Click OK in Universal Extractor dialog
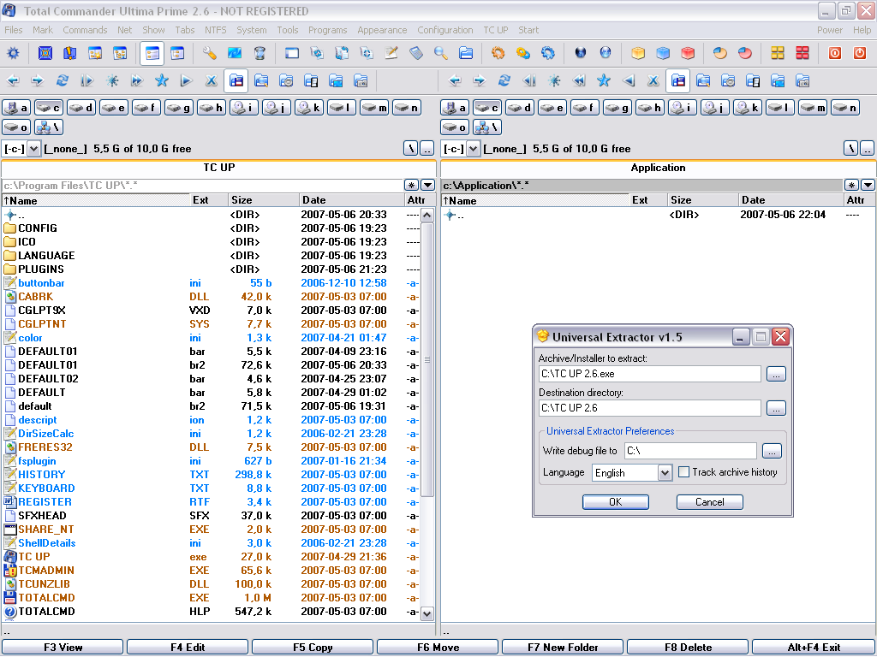This screenshot has width=877, height=657. (x=615, y=501)
